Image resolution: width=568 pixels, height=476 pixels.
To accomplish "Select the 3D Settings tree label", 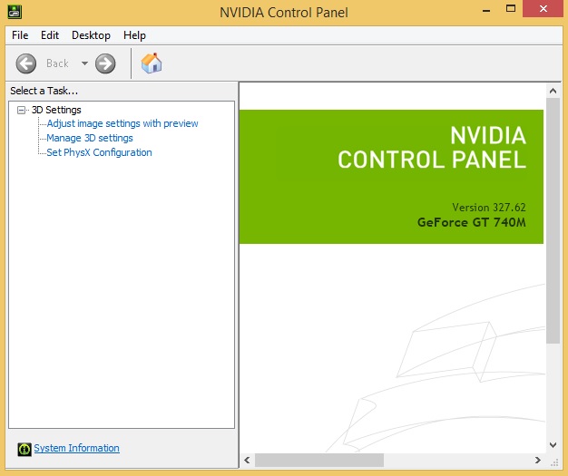I will (56, 110).
